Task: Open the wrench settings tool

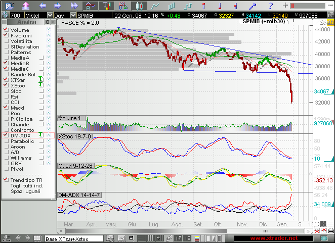Action: click(250, 5)
